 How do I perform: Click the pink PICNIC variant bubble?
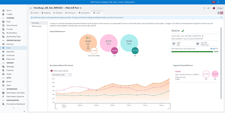click(x=109, y=43)
